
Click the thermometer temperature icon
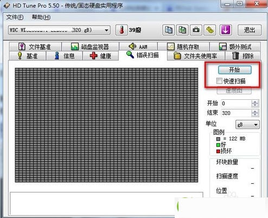(x=122, y=30)
